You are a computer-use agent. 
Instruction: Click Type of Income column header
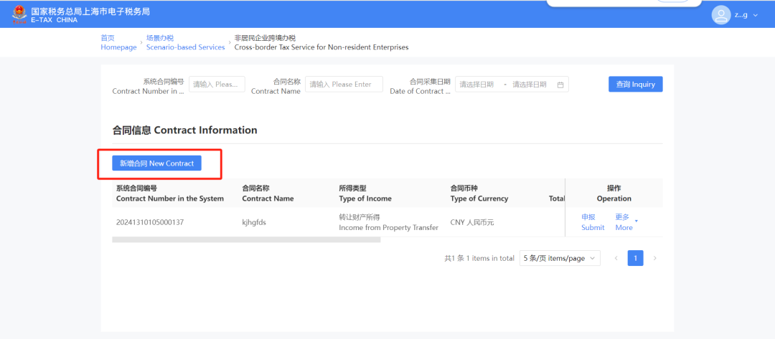[x=365, y=194]
